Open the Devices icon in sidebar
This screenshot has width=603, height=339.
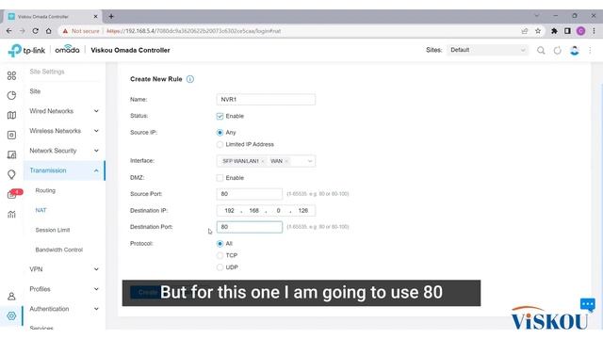click(x=11, y=135)
